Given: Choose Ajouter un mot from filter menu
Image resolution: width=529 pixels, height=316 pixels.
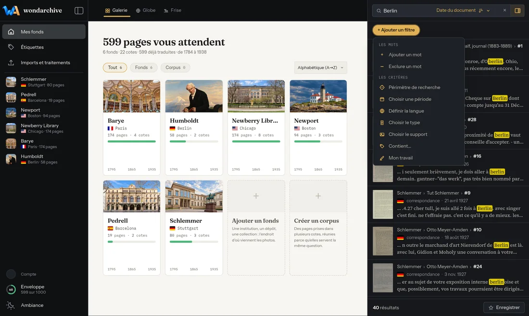Looking at the screenshot, I should [x=419, y=55].
